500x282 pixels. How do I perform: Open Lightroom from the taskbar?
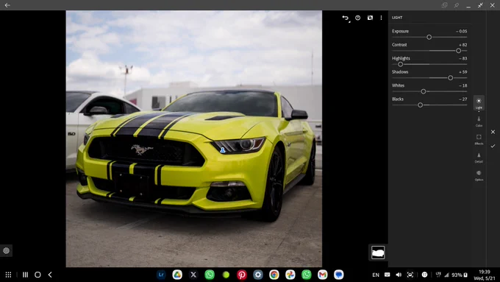161,275
